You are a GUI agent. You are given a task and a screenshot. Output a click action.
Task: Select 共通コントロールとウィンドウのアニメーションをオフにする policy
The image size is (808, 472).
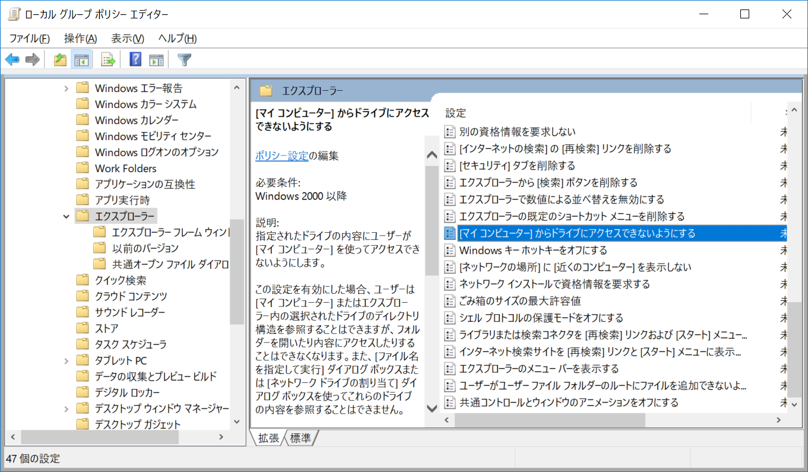[569, 403]
